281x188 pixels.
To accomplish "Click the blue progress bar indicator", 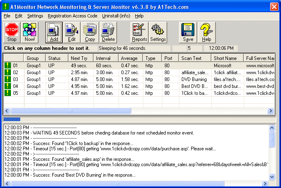I will coord(12,119).
